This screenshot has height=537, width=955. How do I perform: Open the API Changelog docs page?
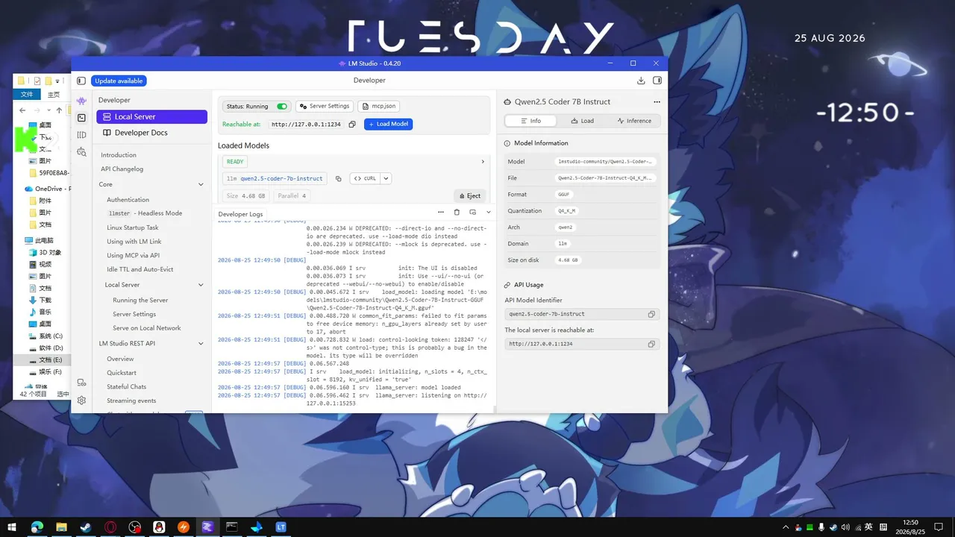(122, 169)
